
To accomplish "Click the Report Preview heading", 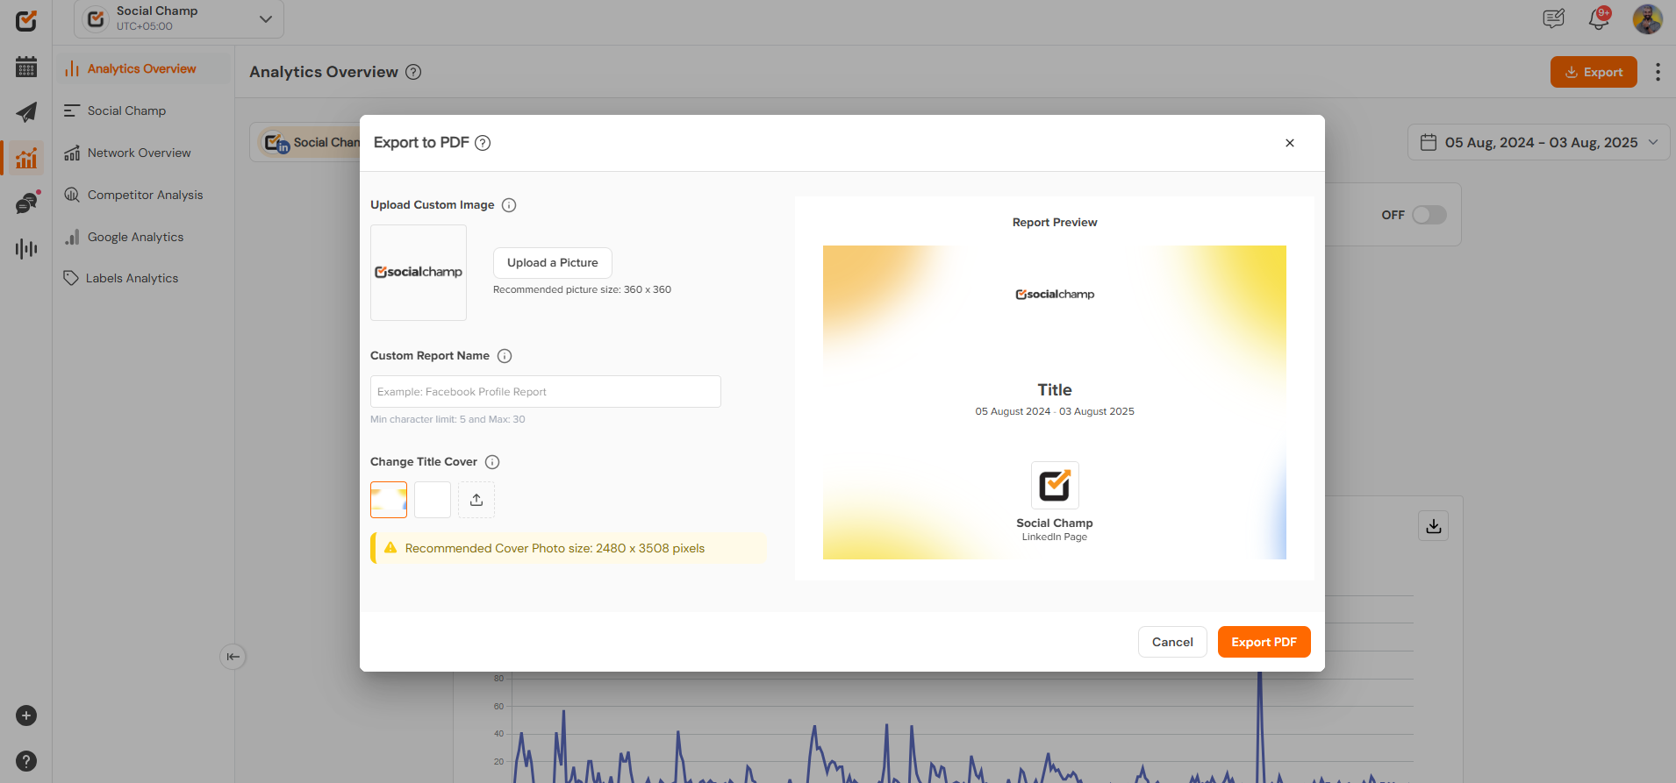I will (x=1055, y=223).
